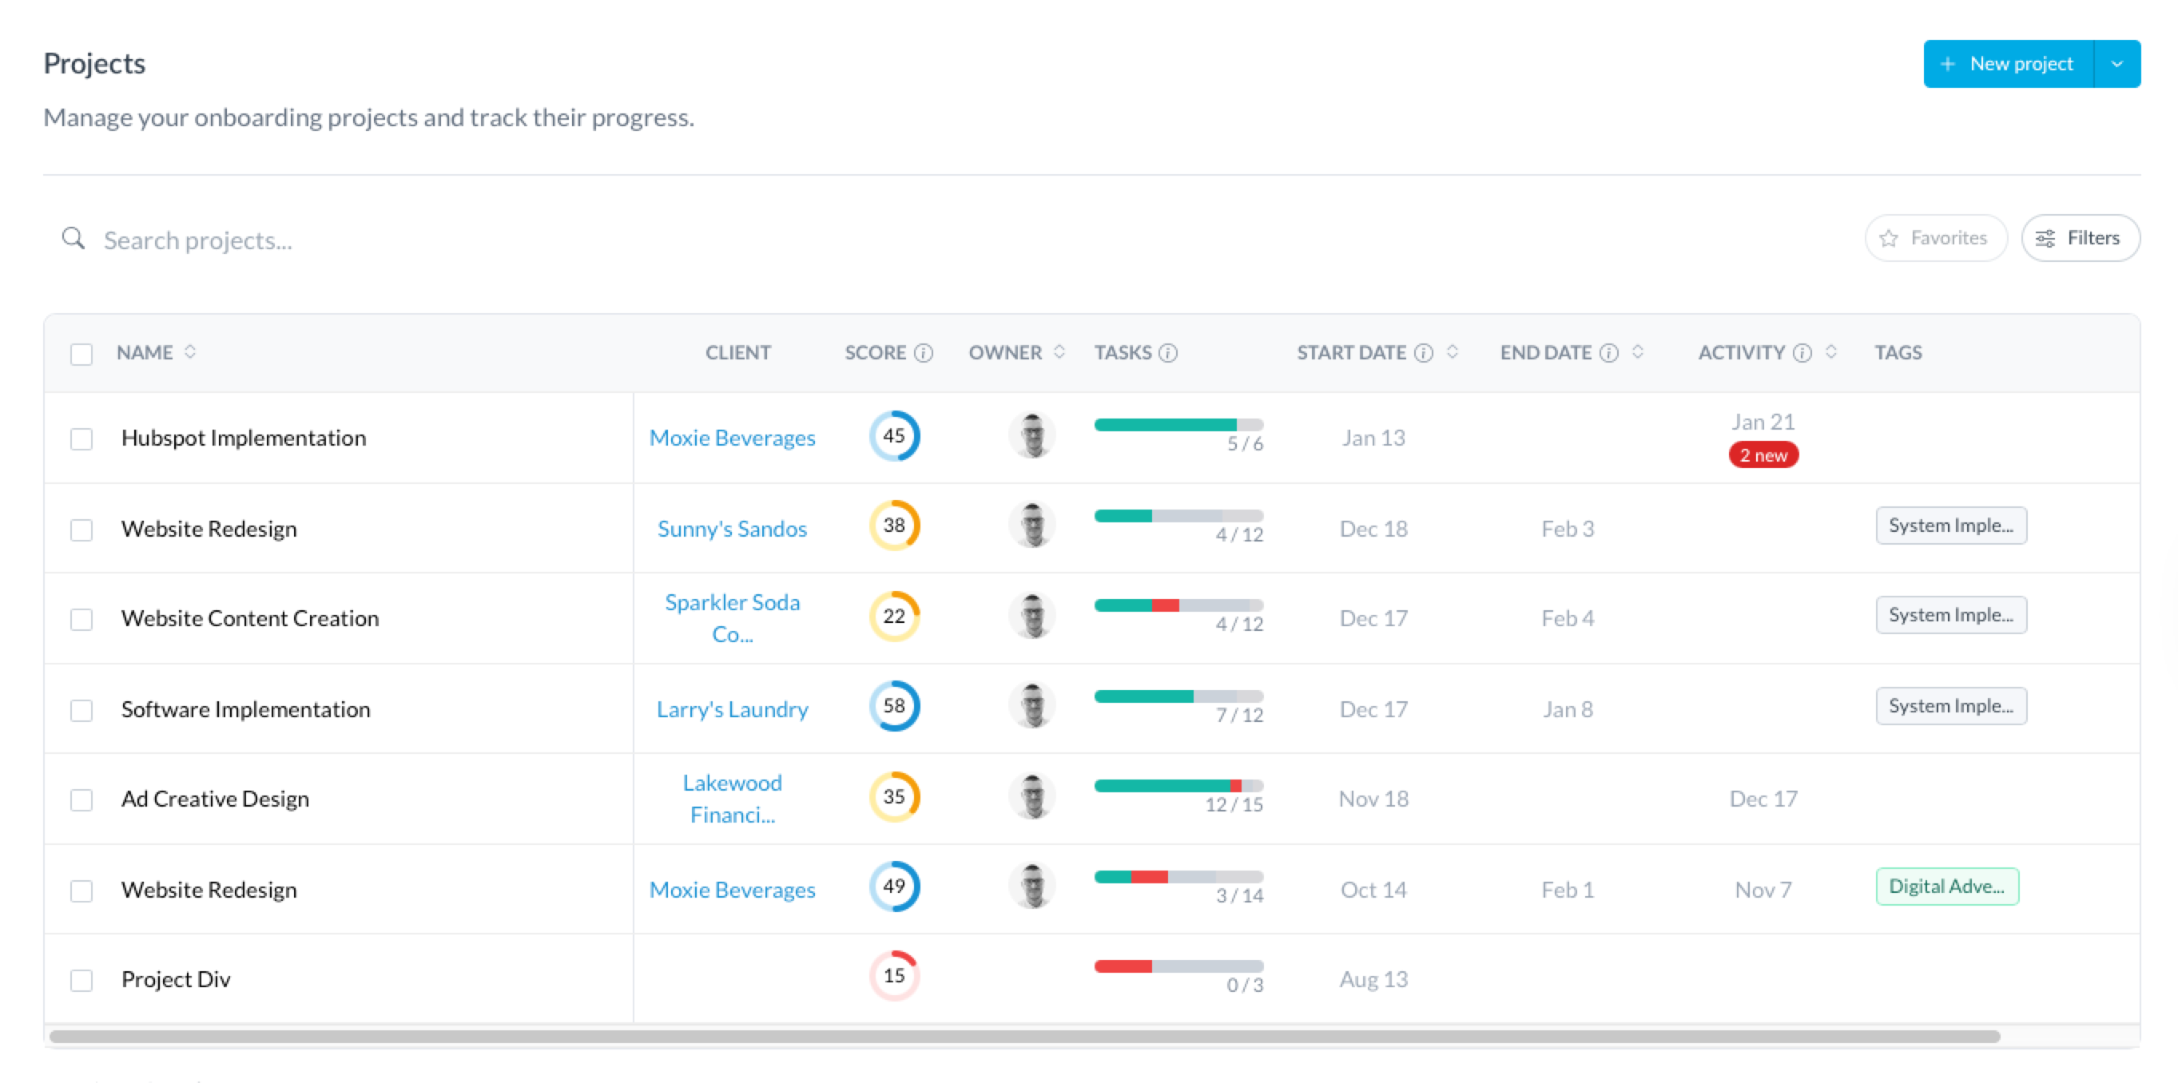Click owner avatar for Hubspot Implementation
The image size is (2178, 1083).
click(1032, 436)
